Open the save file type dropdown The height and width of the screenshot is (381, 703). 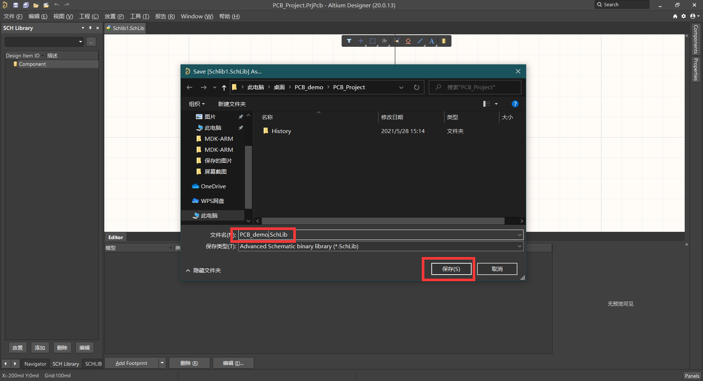519,246
